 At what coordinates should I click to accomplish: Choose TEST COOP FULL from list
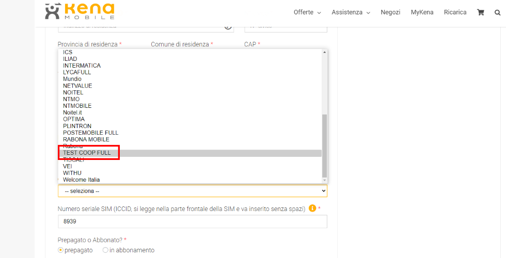point(190,153)
